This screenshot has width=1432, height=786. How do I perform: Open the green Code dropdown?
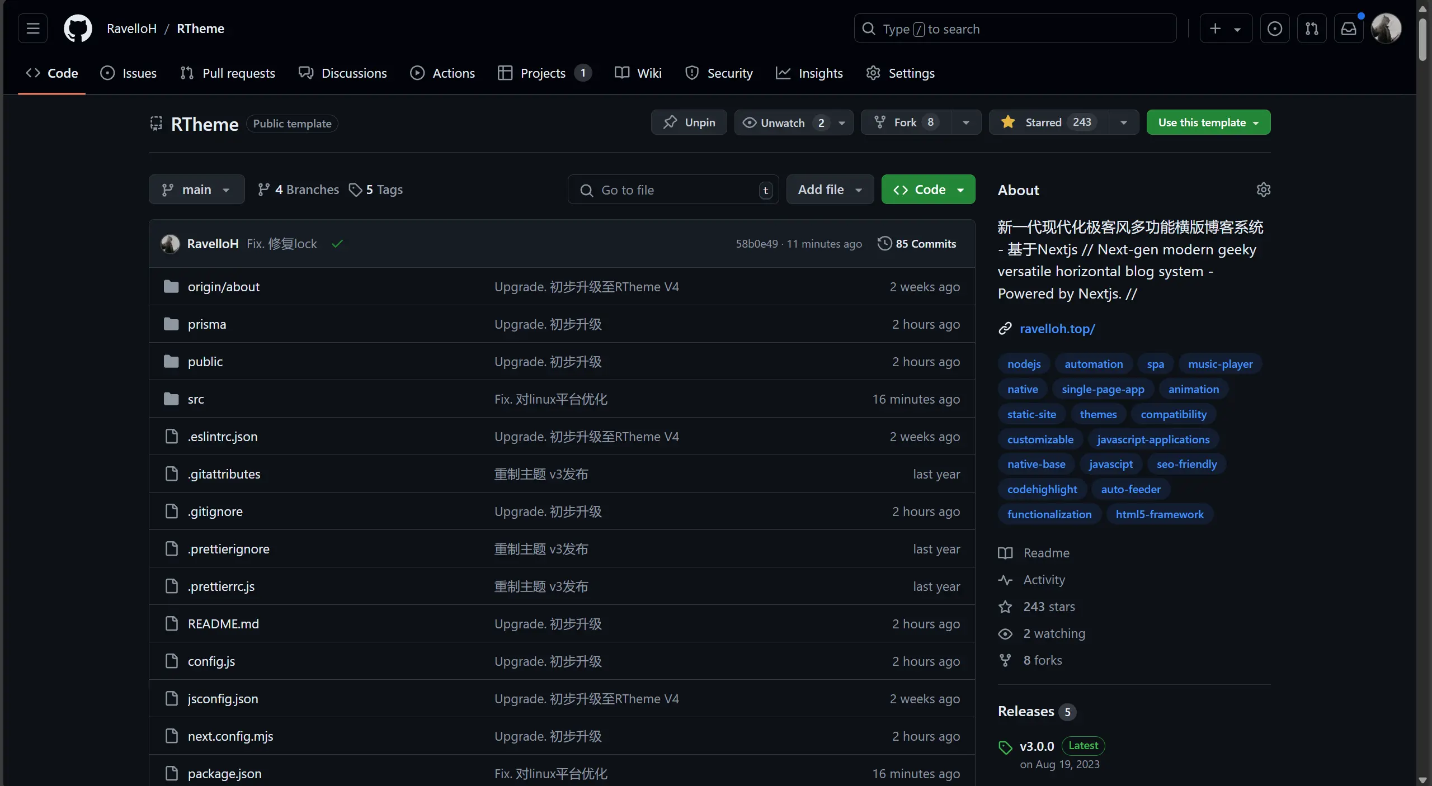pyautogui.click(x=929, y=190)
